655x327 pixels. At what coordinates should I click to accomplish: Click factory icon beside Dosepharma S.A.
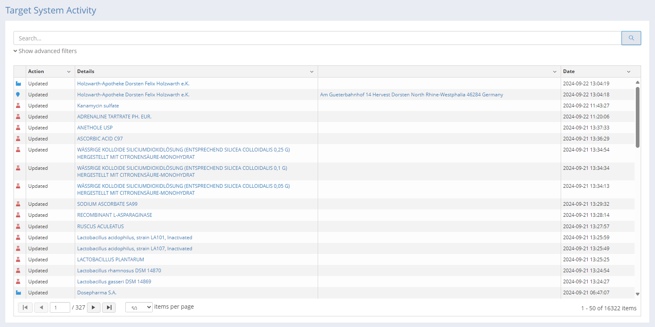tap(18, 293)
